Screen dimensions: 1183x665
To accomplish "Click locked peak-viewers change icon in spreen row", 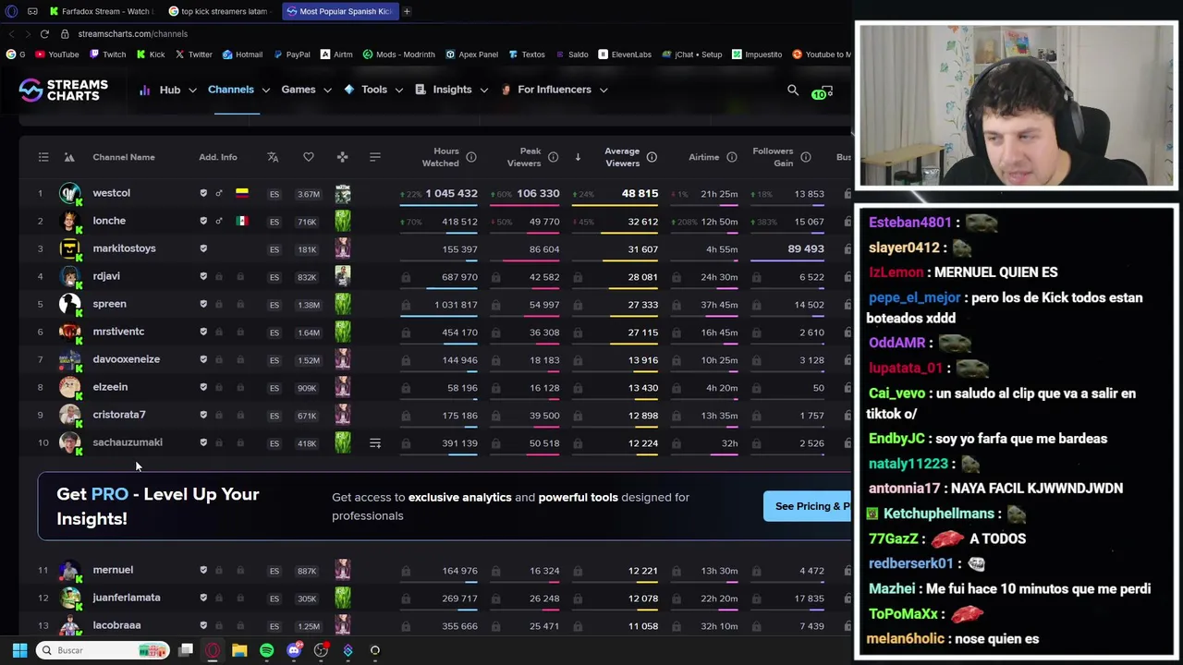I will point(495,305).
